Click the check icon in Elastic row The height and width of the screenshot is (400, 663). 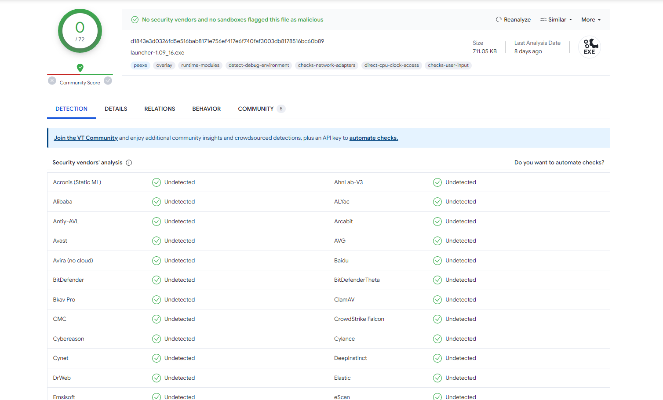[437, 378]
